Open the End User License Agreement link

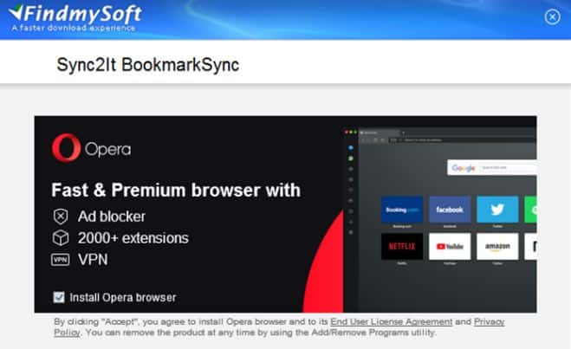coord(391,321)
